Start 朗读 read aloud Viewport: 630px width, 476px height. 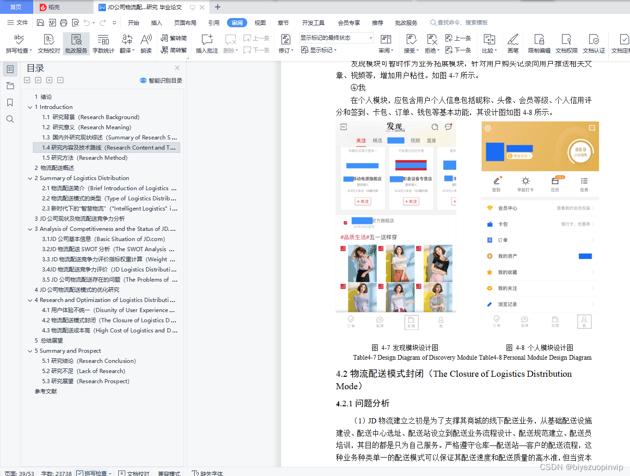pos(146,44)
